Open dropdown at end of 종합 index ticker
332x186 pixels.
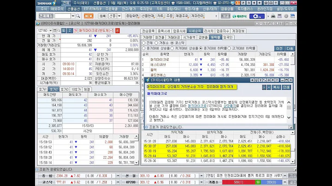pos(118,176)
